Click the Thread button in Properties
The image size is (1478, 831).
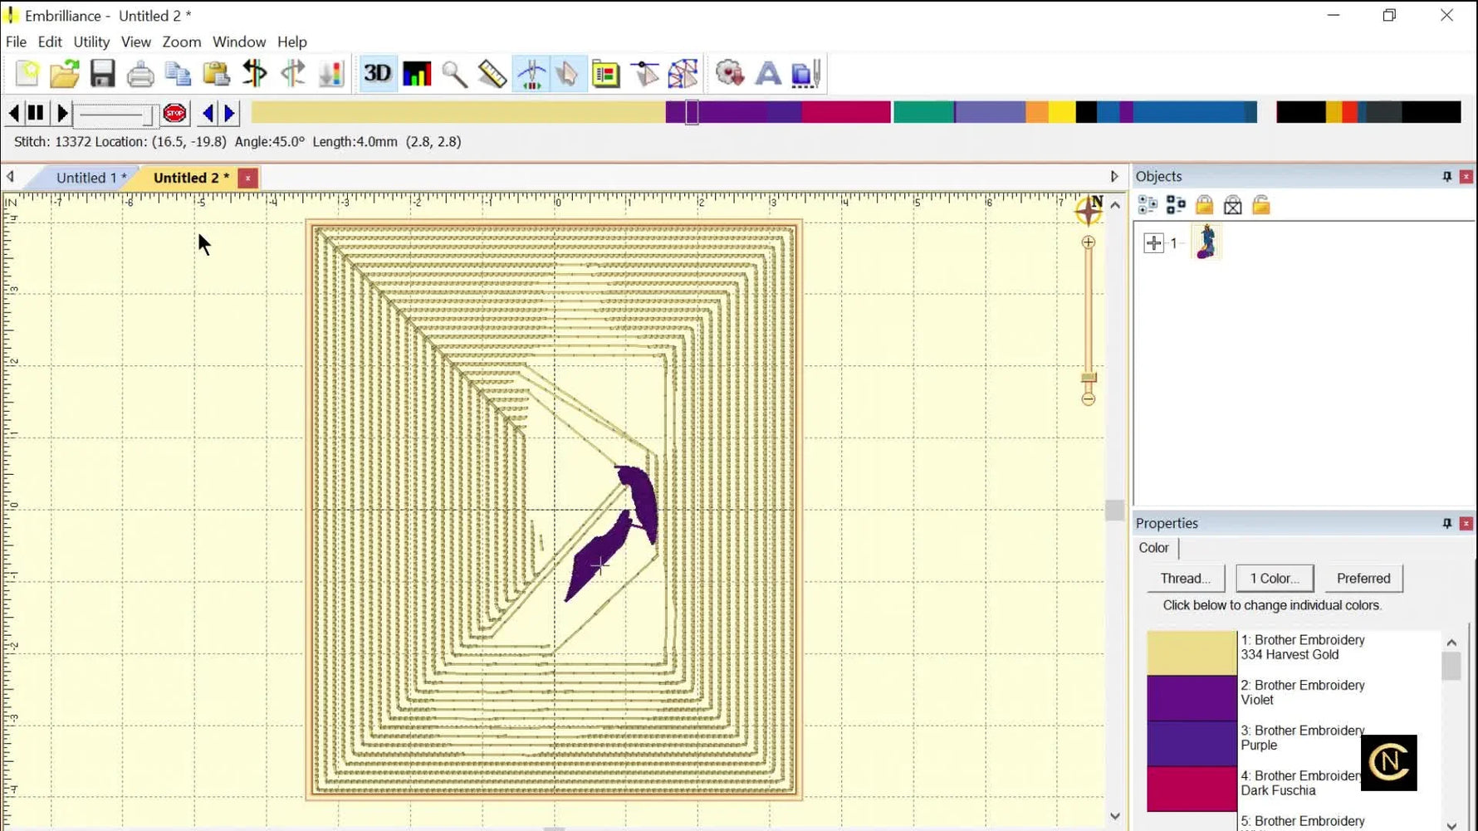pos(1186,578)
